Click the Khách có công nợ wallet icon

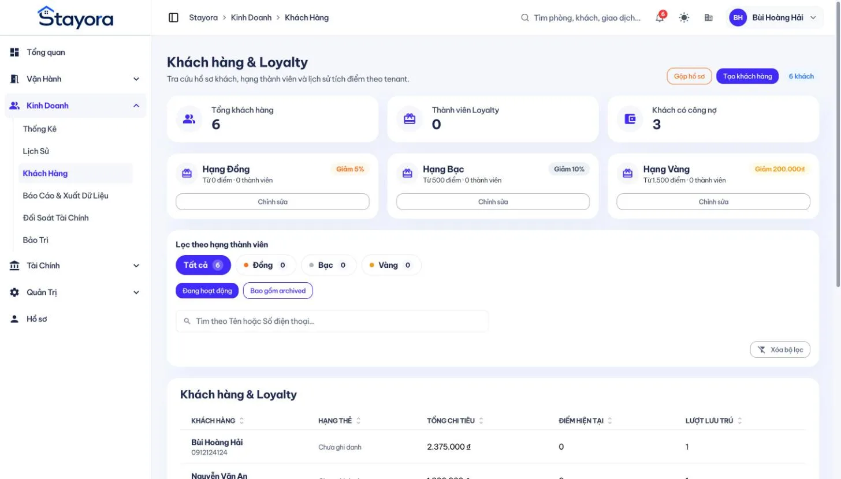click(630, 119)
